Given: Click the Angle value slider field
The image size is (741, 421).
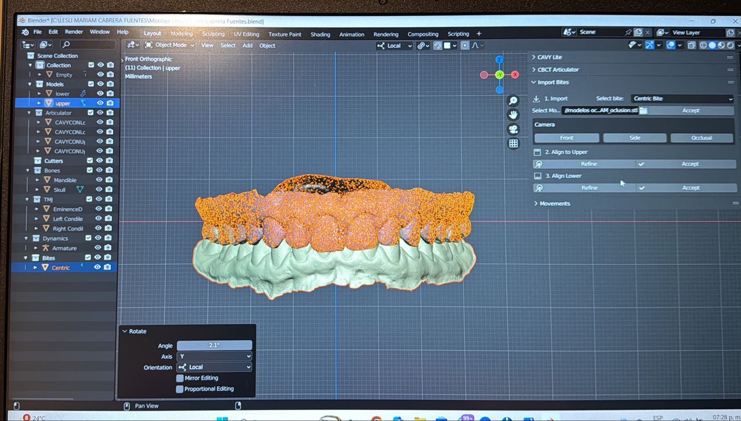Looking at the screenshot, I should tap(214, 345).
